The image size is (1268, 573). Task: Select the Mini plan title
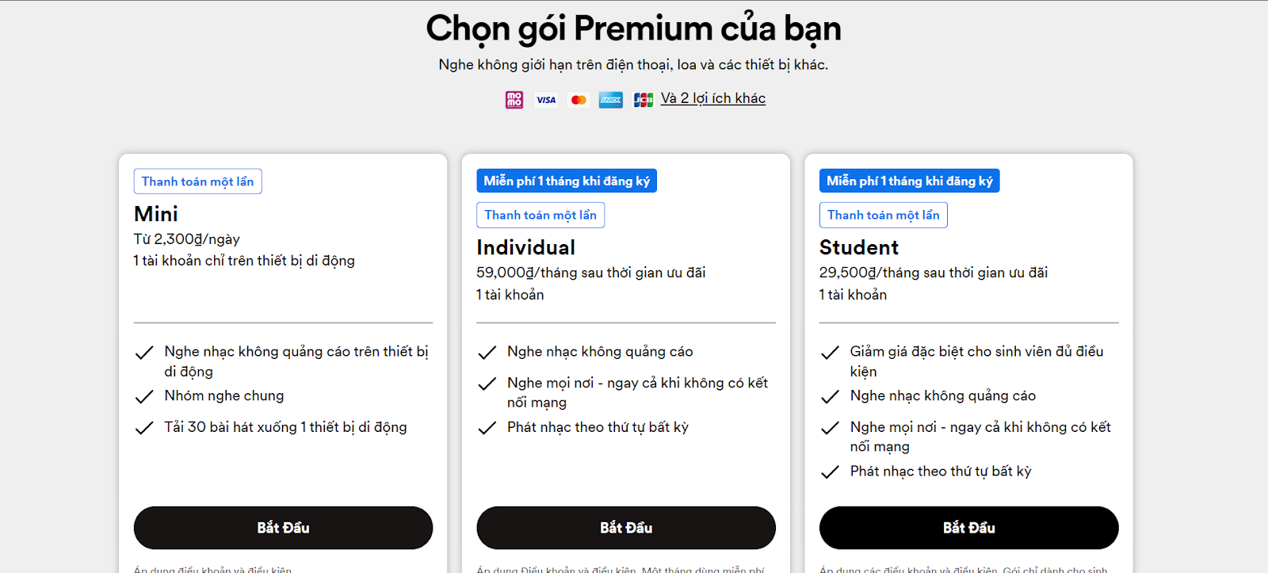[x=156, y=214]
